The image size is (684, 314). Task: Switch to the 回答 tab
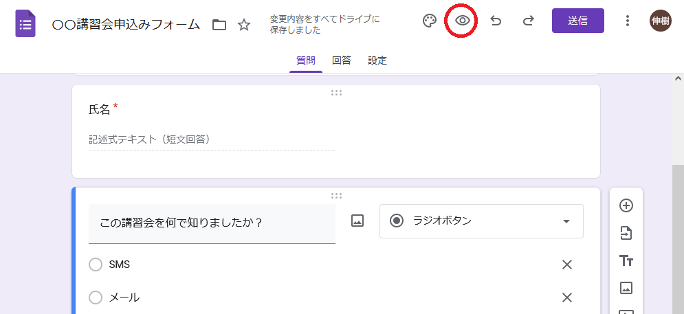tap(342, 60)
